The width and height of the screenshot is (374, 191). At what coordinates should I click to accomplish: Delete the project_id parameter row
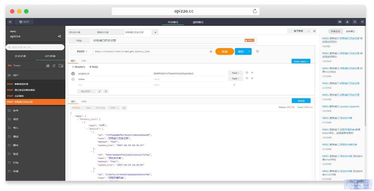pyautogui.click(x=252, y=73)
